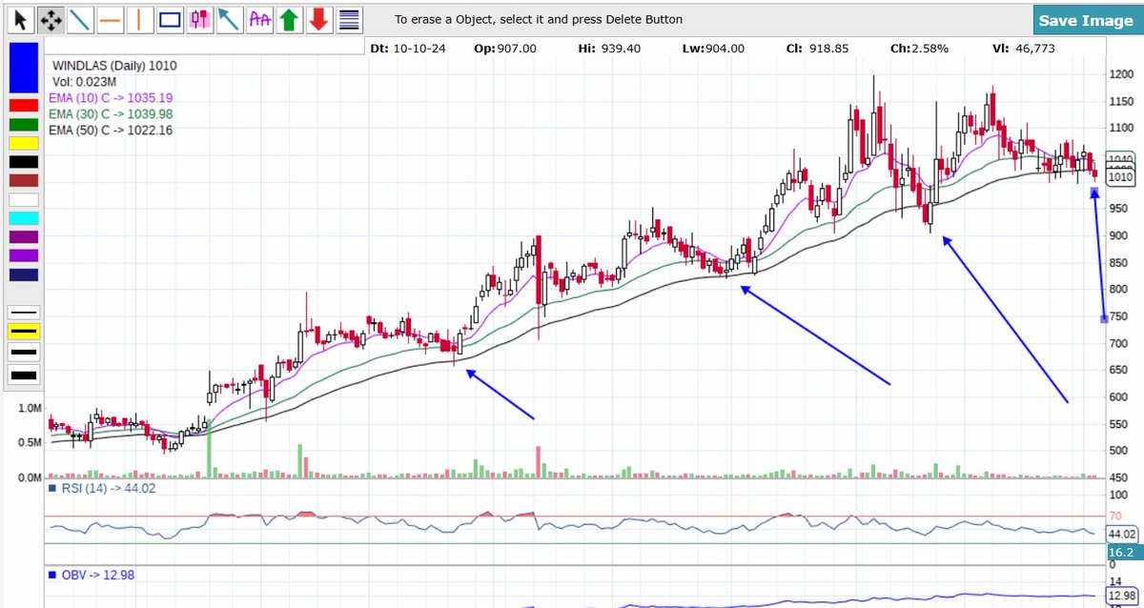Click the Lw:904.00 low price readout

pos(712,48)
